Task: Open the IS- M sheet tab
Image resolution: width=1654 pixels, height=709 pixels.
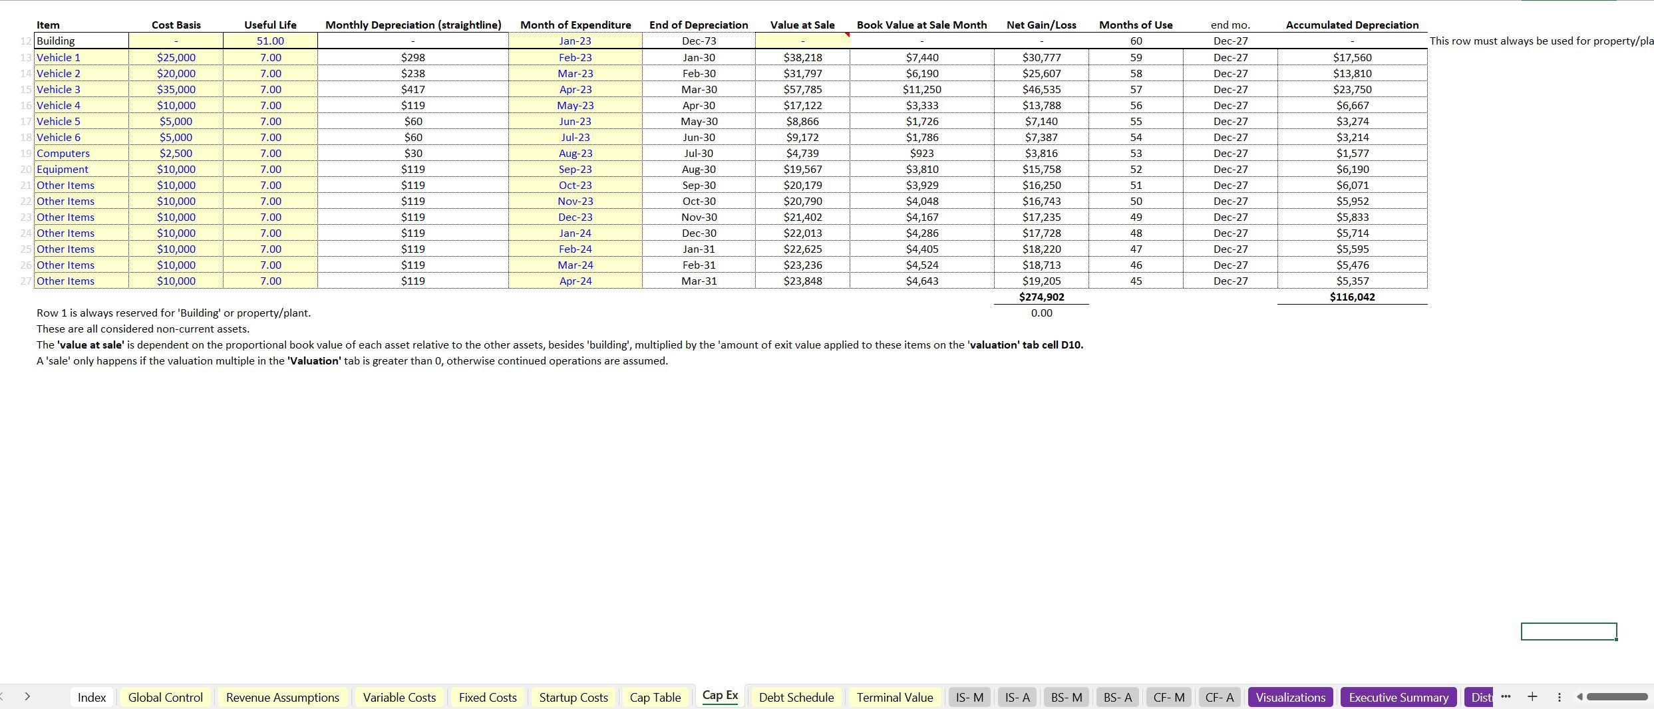Action: click(969, 697)
